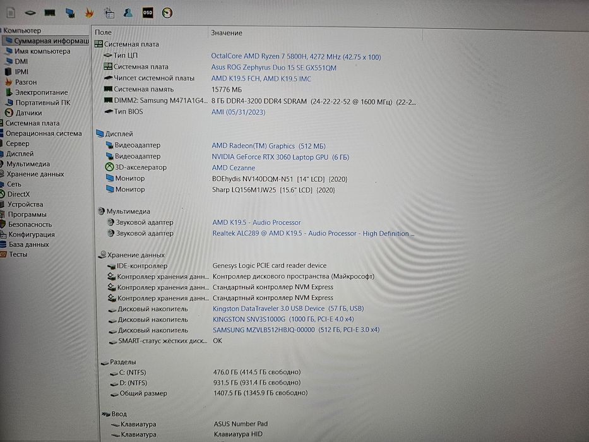Open AMD Radeon(TM) Graphics link
The image size is (589, 442).
pyautogui.click(x=268, y=146)
